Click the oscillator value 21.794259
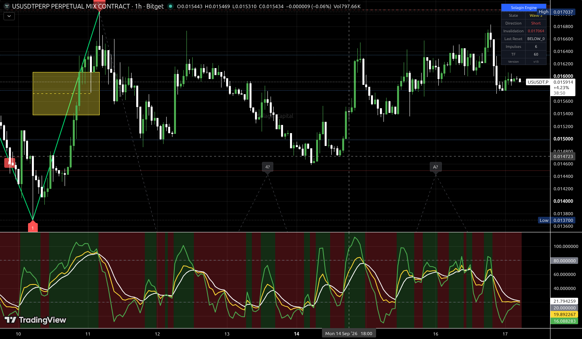The width and height of the screenshot is (582, 339). coord(564,301)
